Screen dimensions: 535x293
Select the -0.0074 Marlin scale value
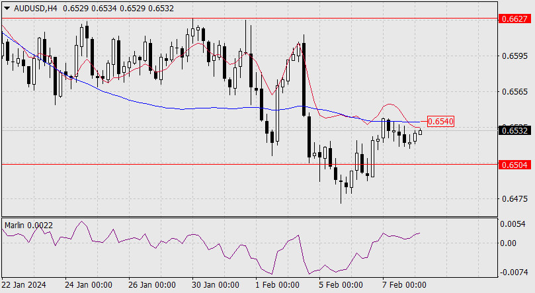[514, 272]
